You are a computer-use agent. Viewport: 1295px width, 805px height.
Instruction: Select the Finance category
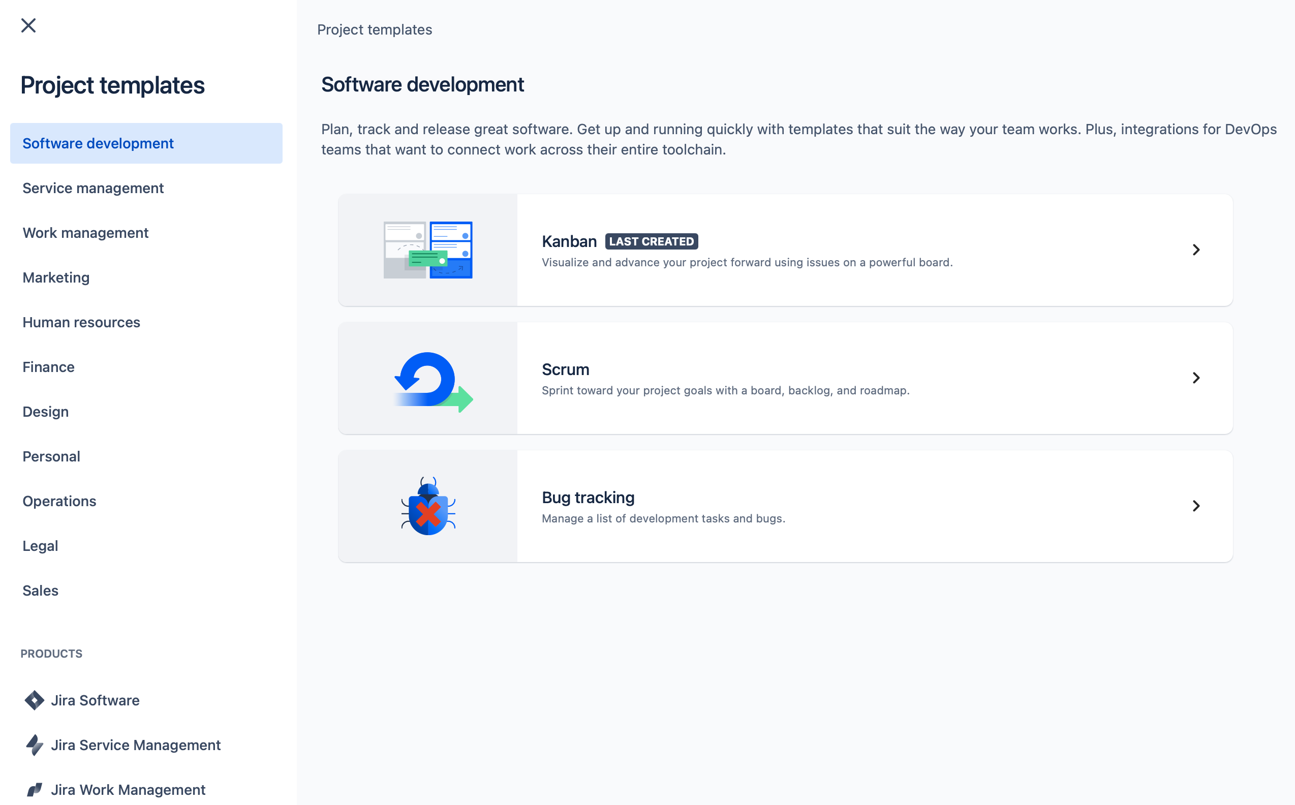[x=146, y=367]
